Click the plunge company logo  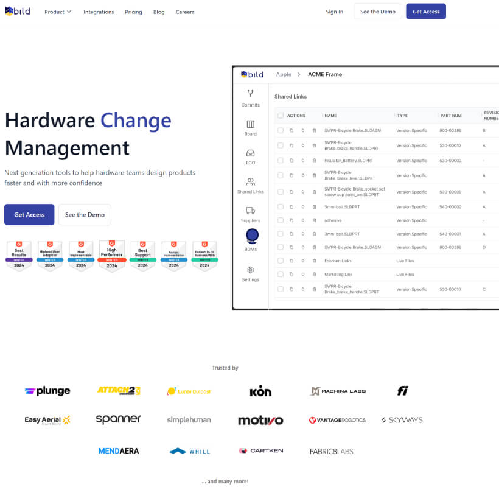47,391
